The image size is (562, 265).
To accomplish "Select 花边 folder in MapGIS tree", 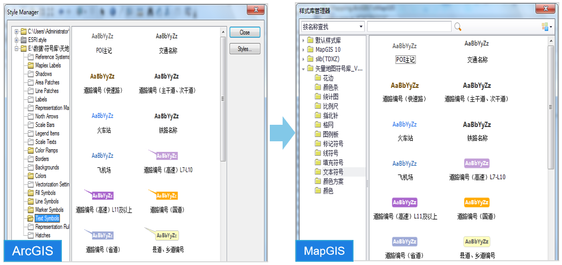I will (324, 78).
